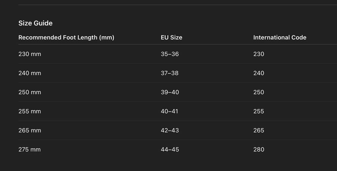Click EU size 39–40 cell
Viewport: 337px width, 171px height.
coord(170,92)
